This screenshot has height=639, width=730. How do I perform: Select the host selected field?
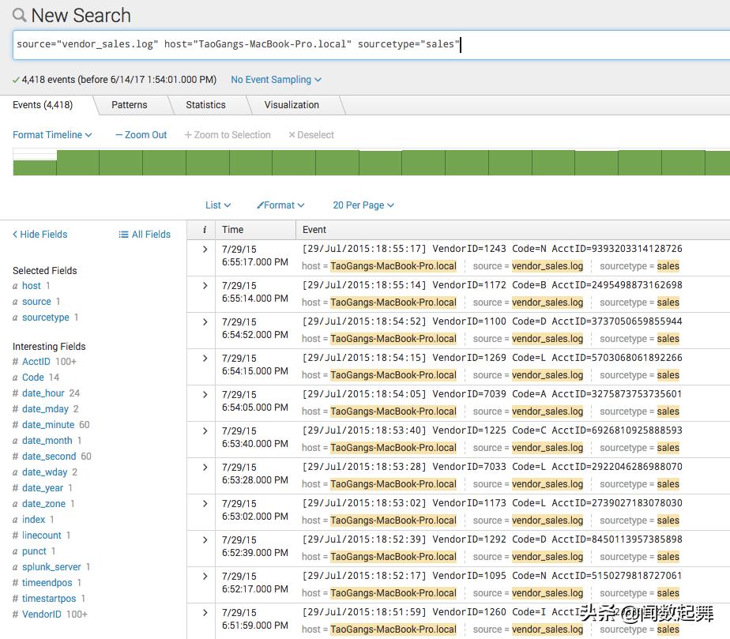point(31,286)
